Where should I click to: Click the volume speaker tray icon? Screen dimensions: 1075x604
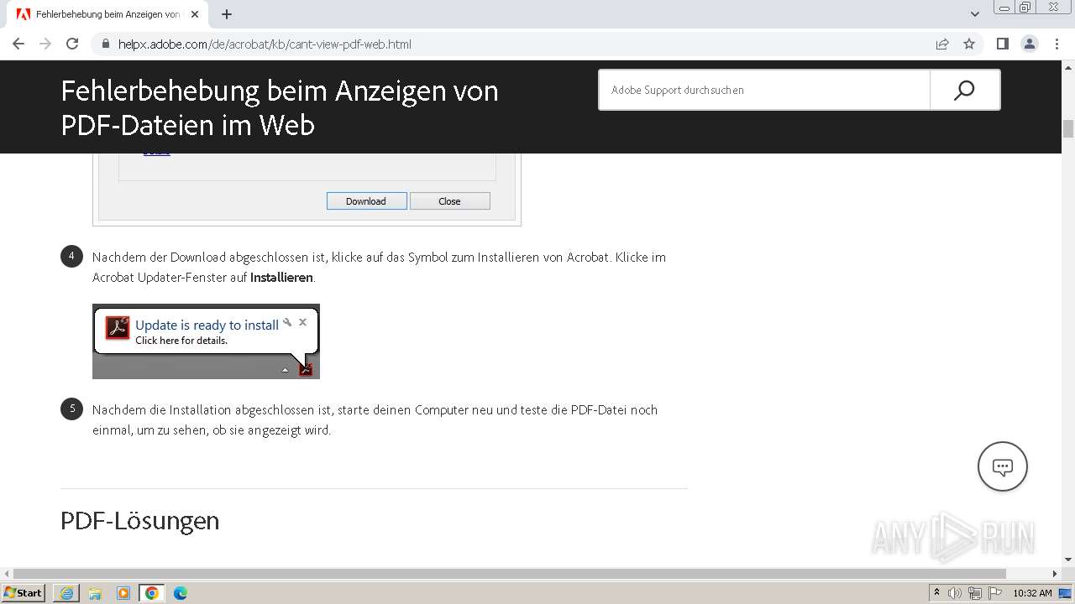[955, 593]
